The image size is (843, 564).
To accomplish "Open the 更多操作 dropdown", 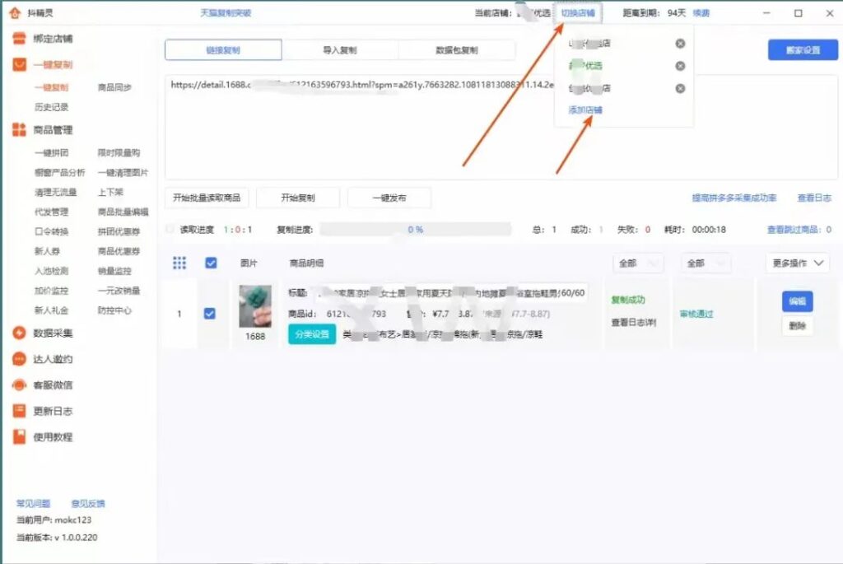I will [x=796, y=262].
